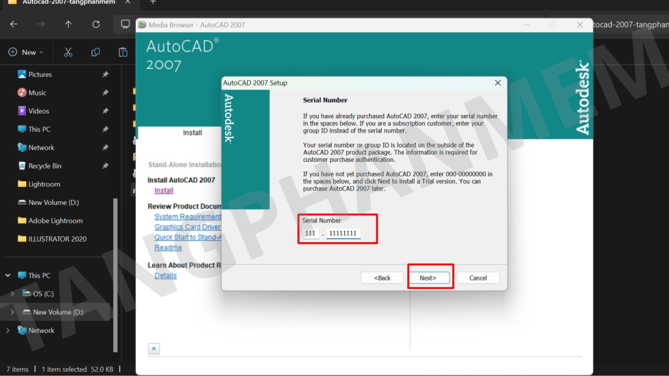
Task: Open the New dropdown in File Explorer
Action: 26,52
